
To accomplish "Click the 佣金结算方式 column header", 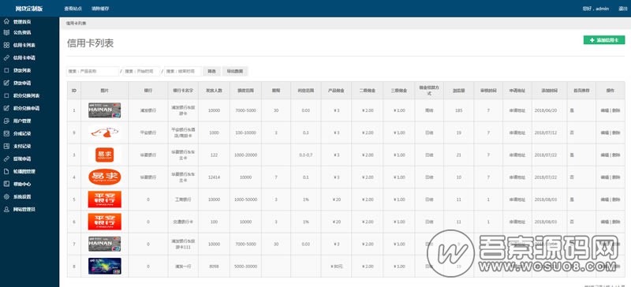I will 429,91.
